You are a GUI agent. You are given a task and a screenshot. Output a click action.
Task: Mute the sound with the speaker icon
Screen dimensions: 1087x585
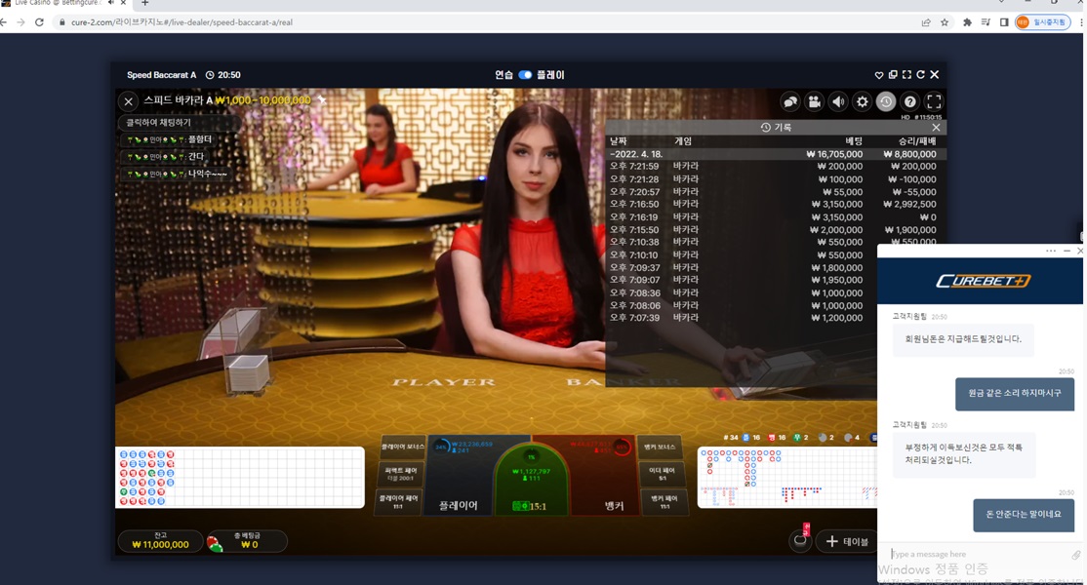click(x=838, y=101)
